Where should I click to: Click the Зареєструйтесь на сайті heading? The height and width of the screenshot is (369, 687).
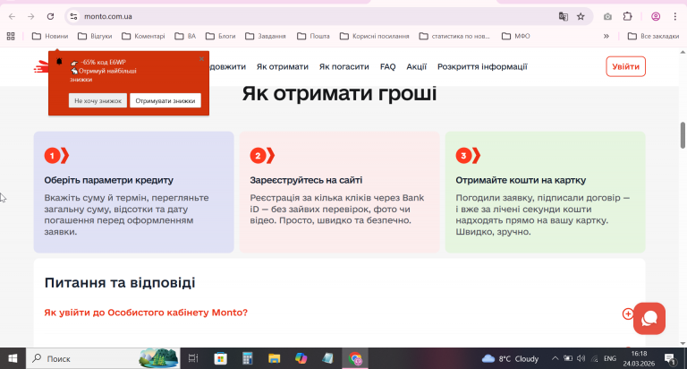[306, 180]
